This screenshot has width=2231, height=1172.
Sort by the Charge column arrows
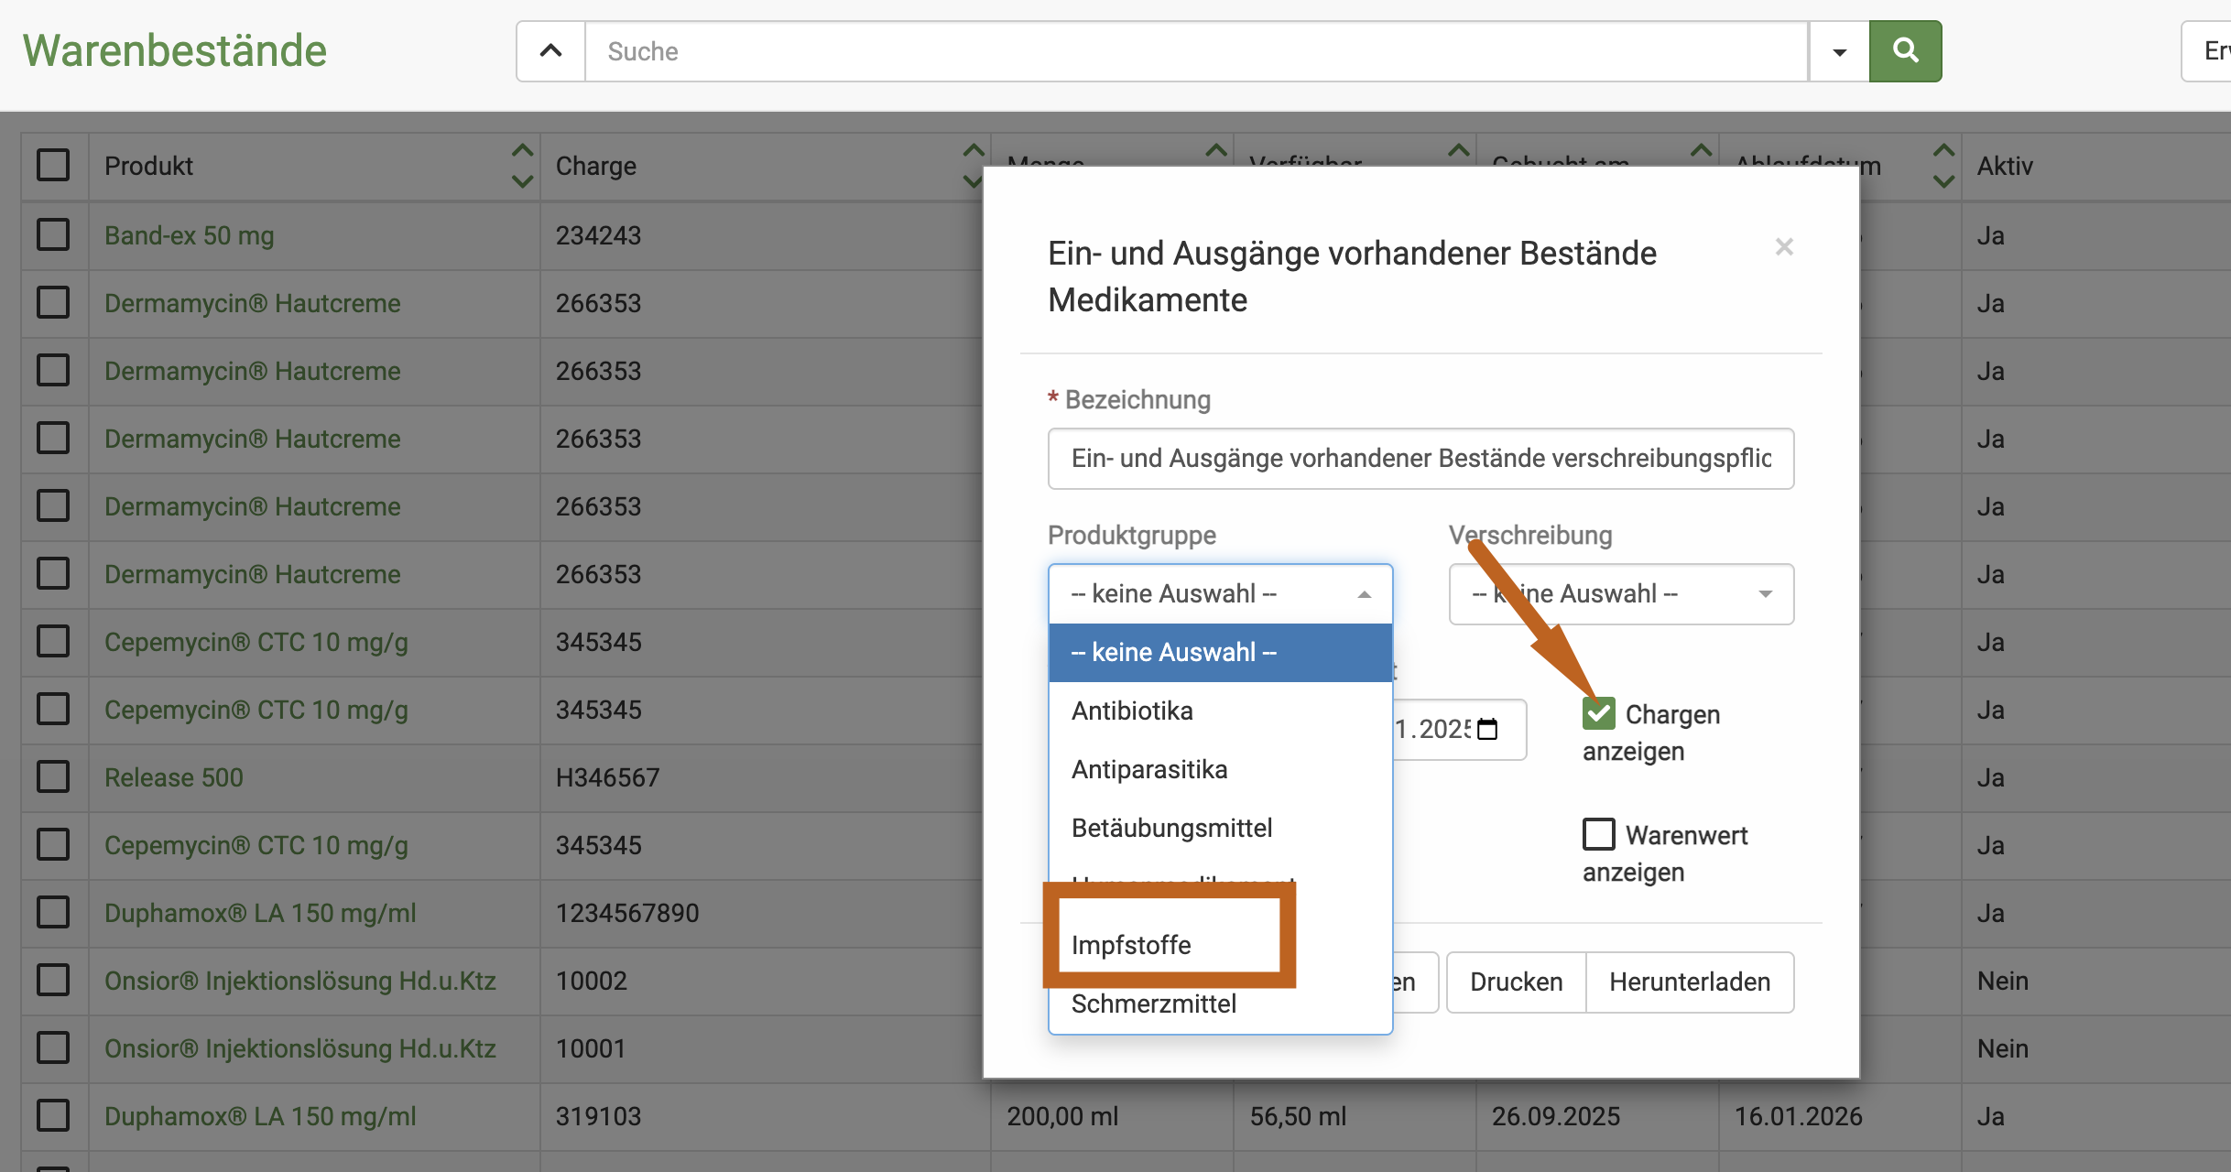(x=973, y=166)
